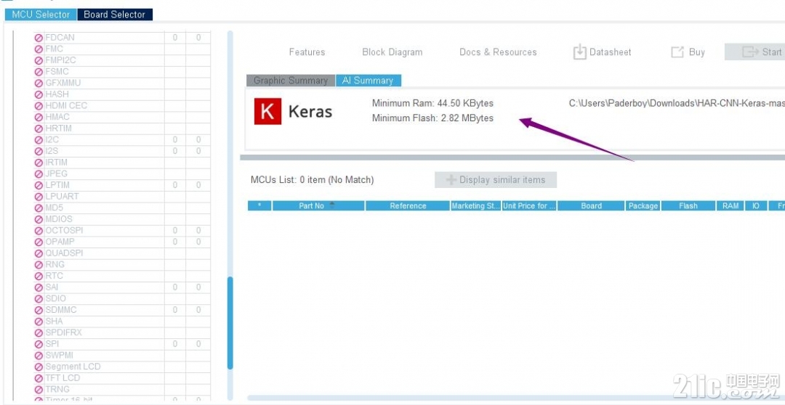
Task: Open the Block Diagram section
Action: click(392, 52)
